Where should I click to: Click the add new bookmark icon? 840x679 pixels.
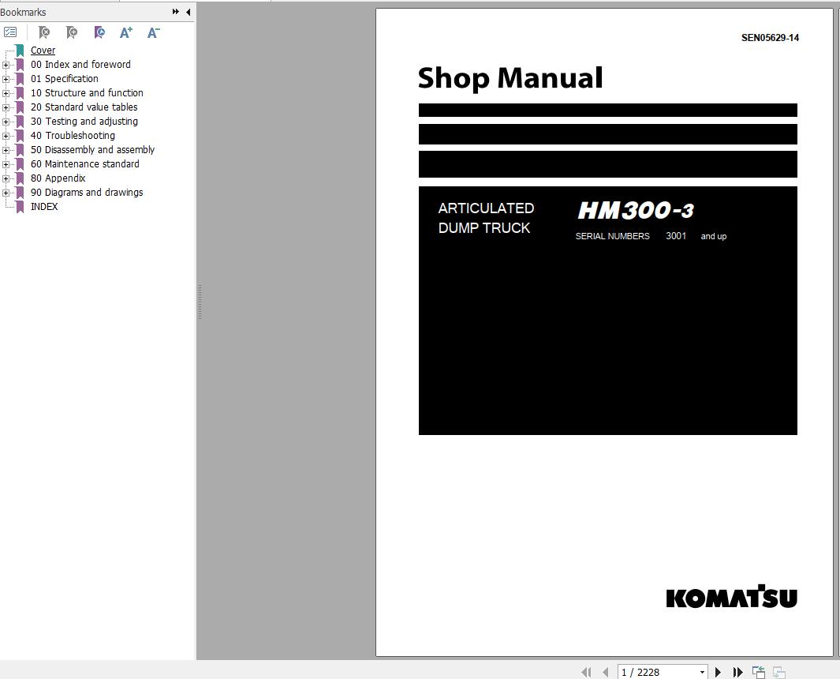(72, 32)
